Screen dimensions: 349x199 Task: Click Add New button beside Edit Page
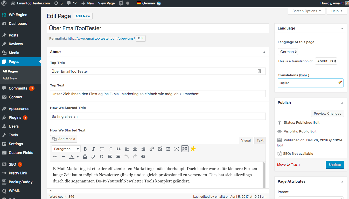tap(83, 16)
